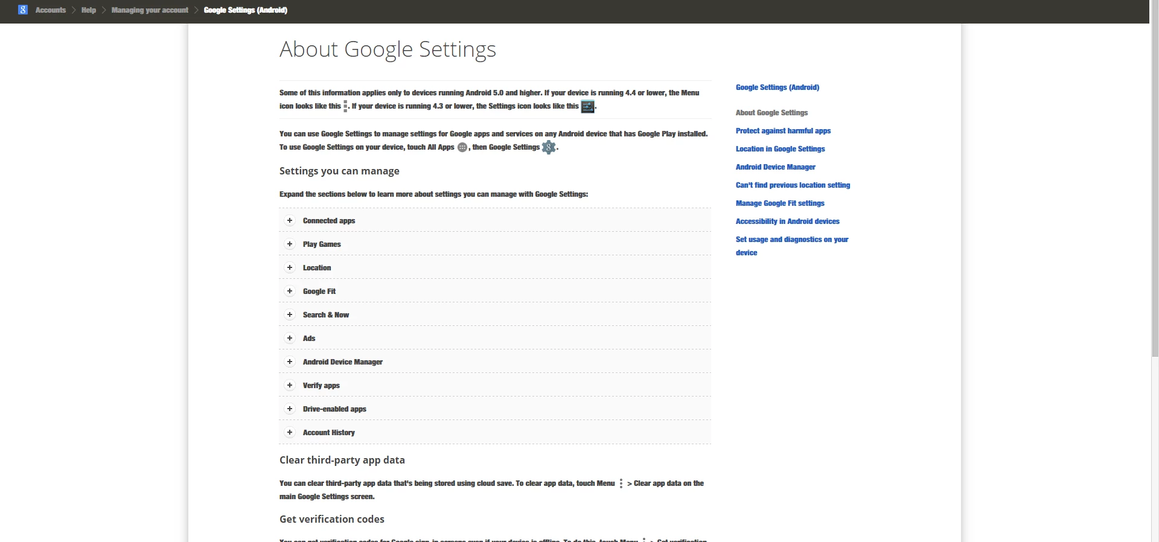Screen dimensions: 1159x542
Task: Click the old Settings icon image in intro text
Action: point(588,106)
